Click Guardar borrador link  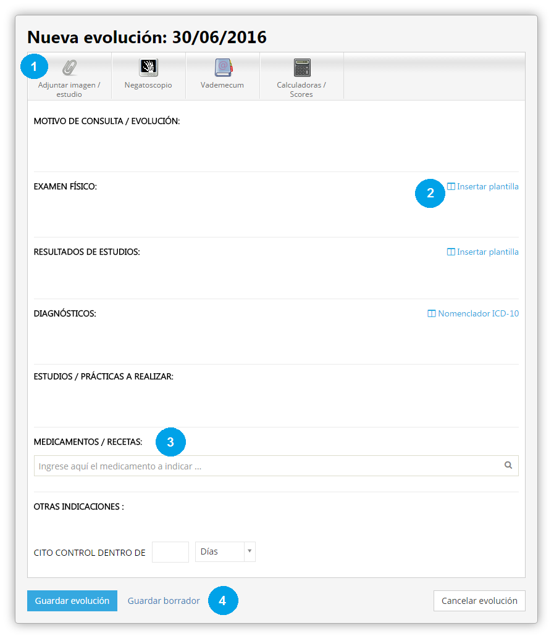pos(164,600)
